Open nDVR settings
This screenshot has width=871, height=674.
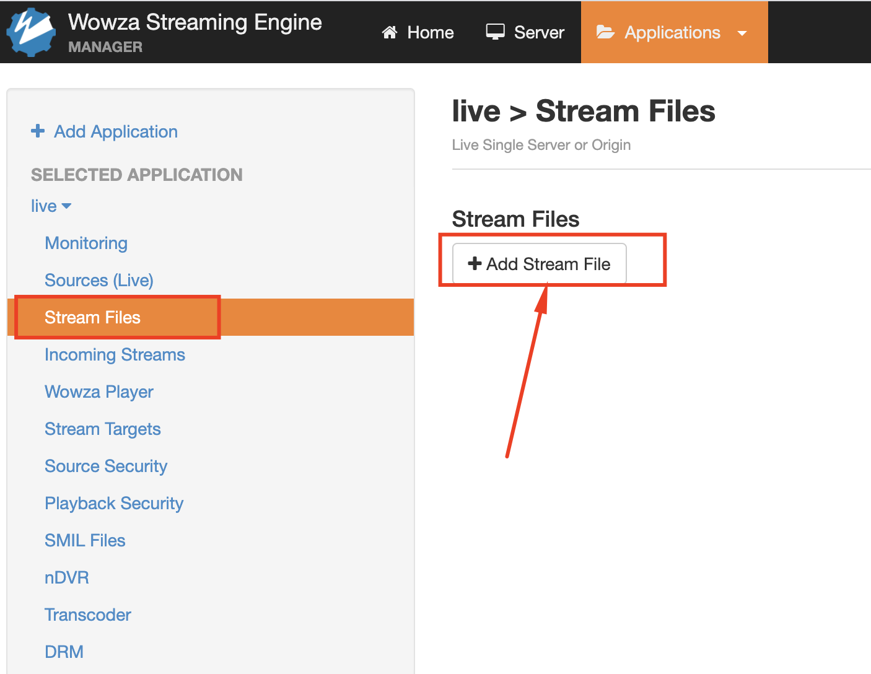(67, 577)
